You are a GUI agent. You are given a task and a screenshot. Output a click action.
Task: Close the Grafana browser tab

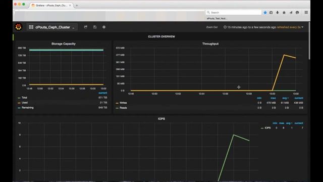[x=70, y=6]
